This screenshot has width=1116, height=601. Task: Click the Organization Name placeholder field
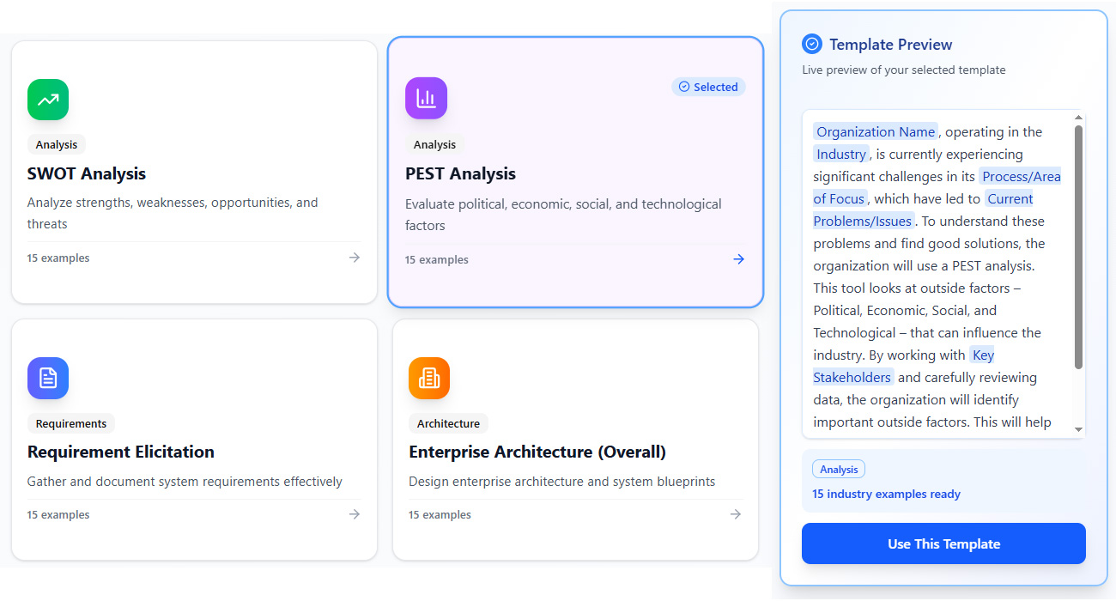875,132
